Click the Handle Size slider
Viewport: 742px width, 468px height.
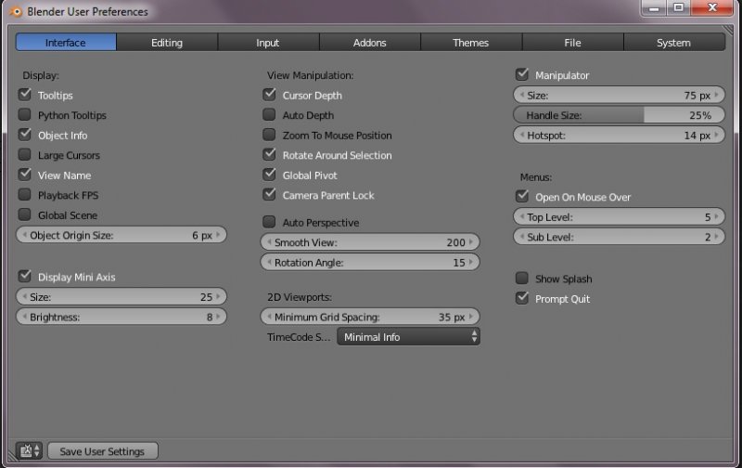[x=619, y=115]
